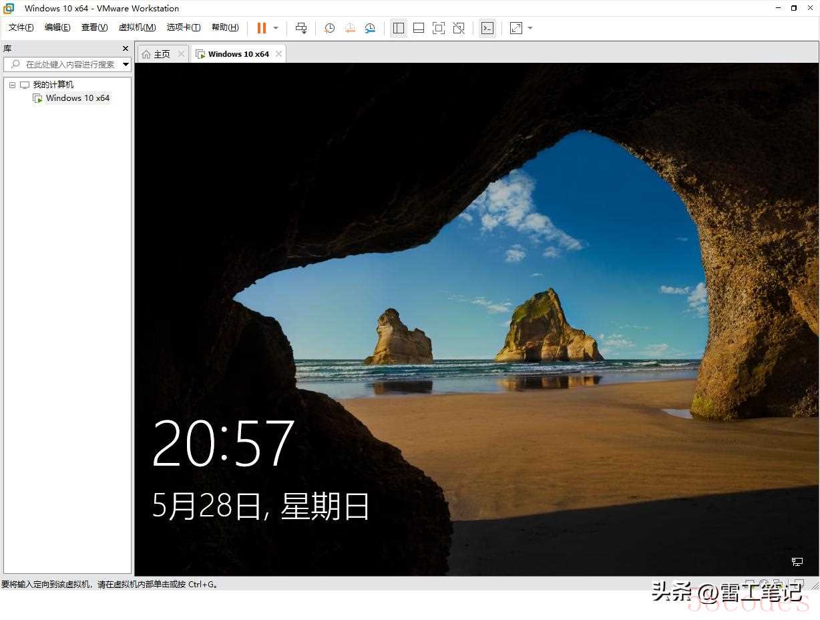Toggle the thumbnail bar view button
The width and height of the screenshot is (820, 620).
[419, 28]
